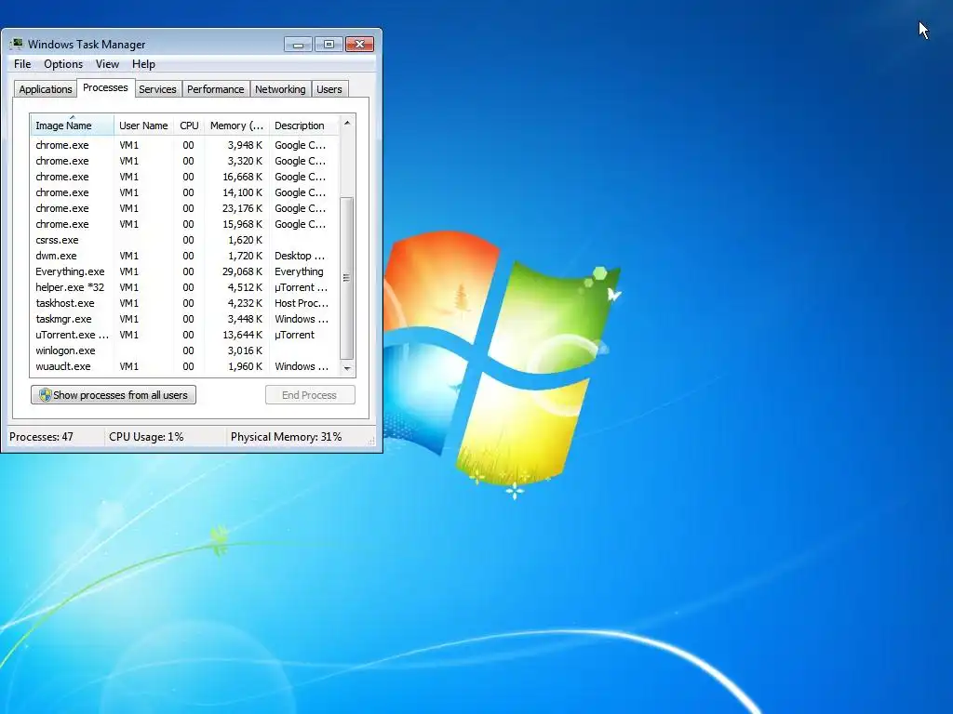Select the wuauclt.exe process
953x714 pixels.
184,366
